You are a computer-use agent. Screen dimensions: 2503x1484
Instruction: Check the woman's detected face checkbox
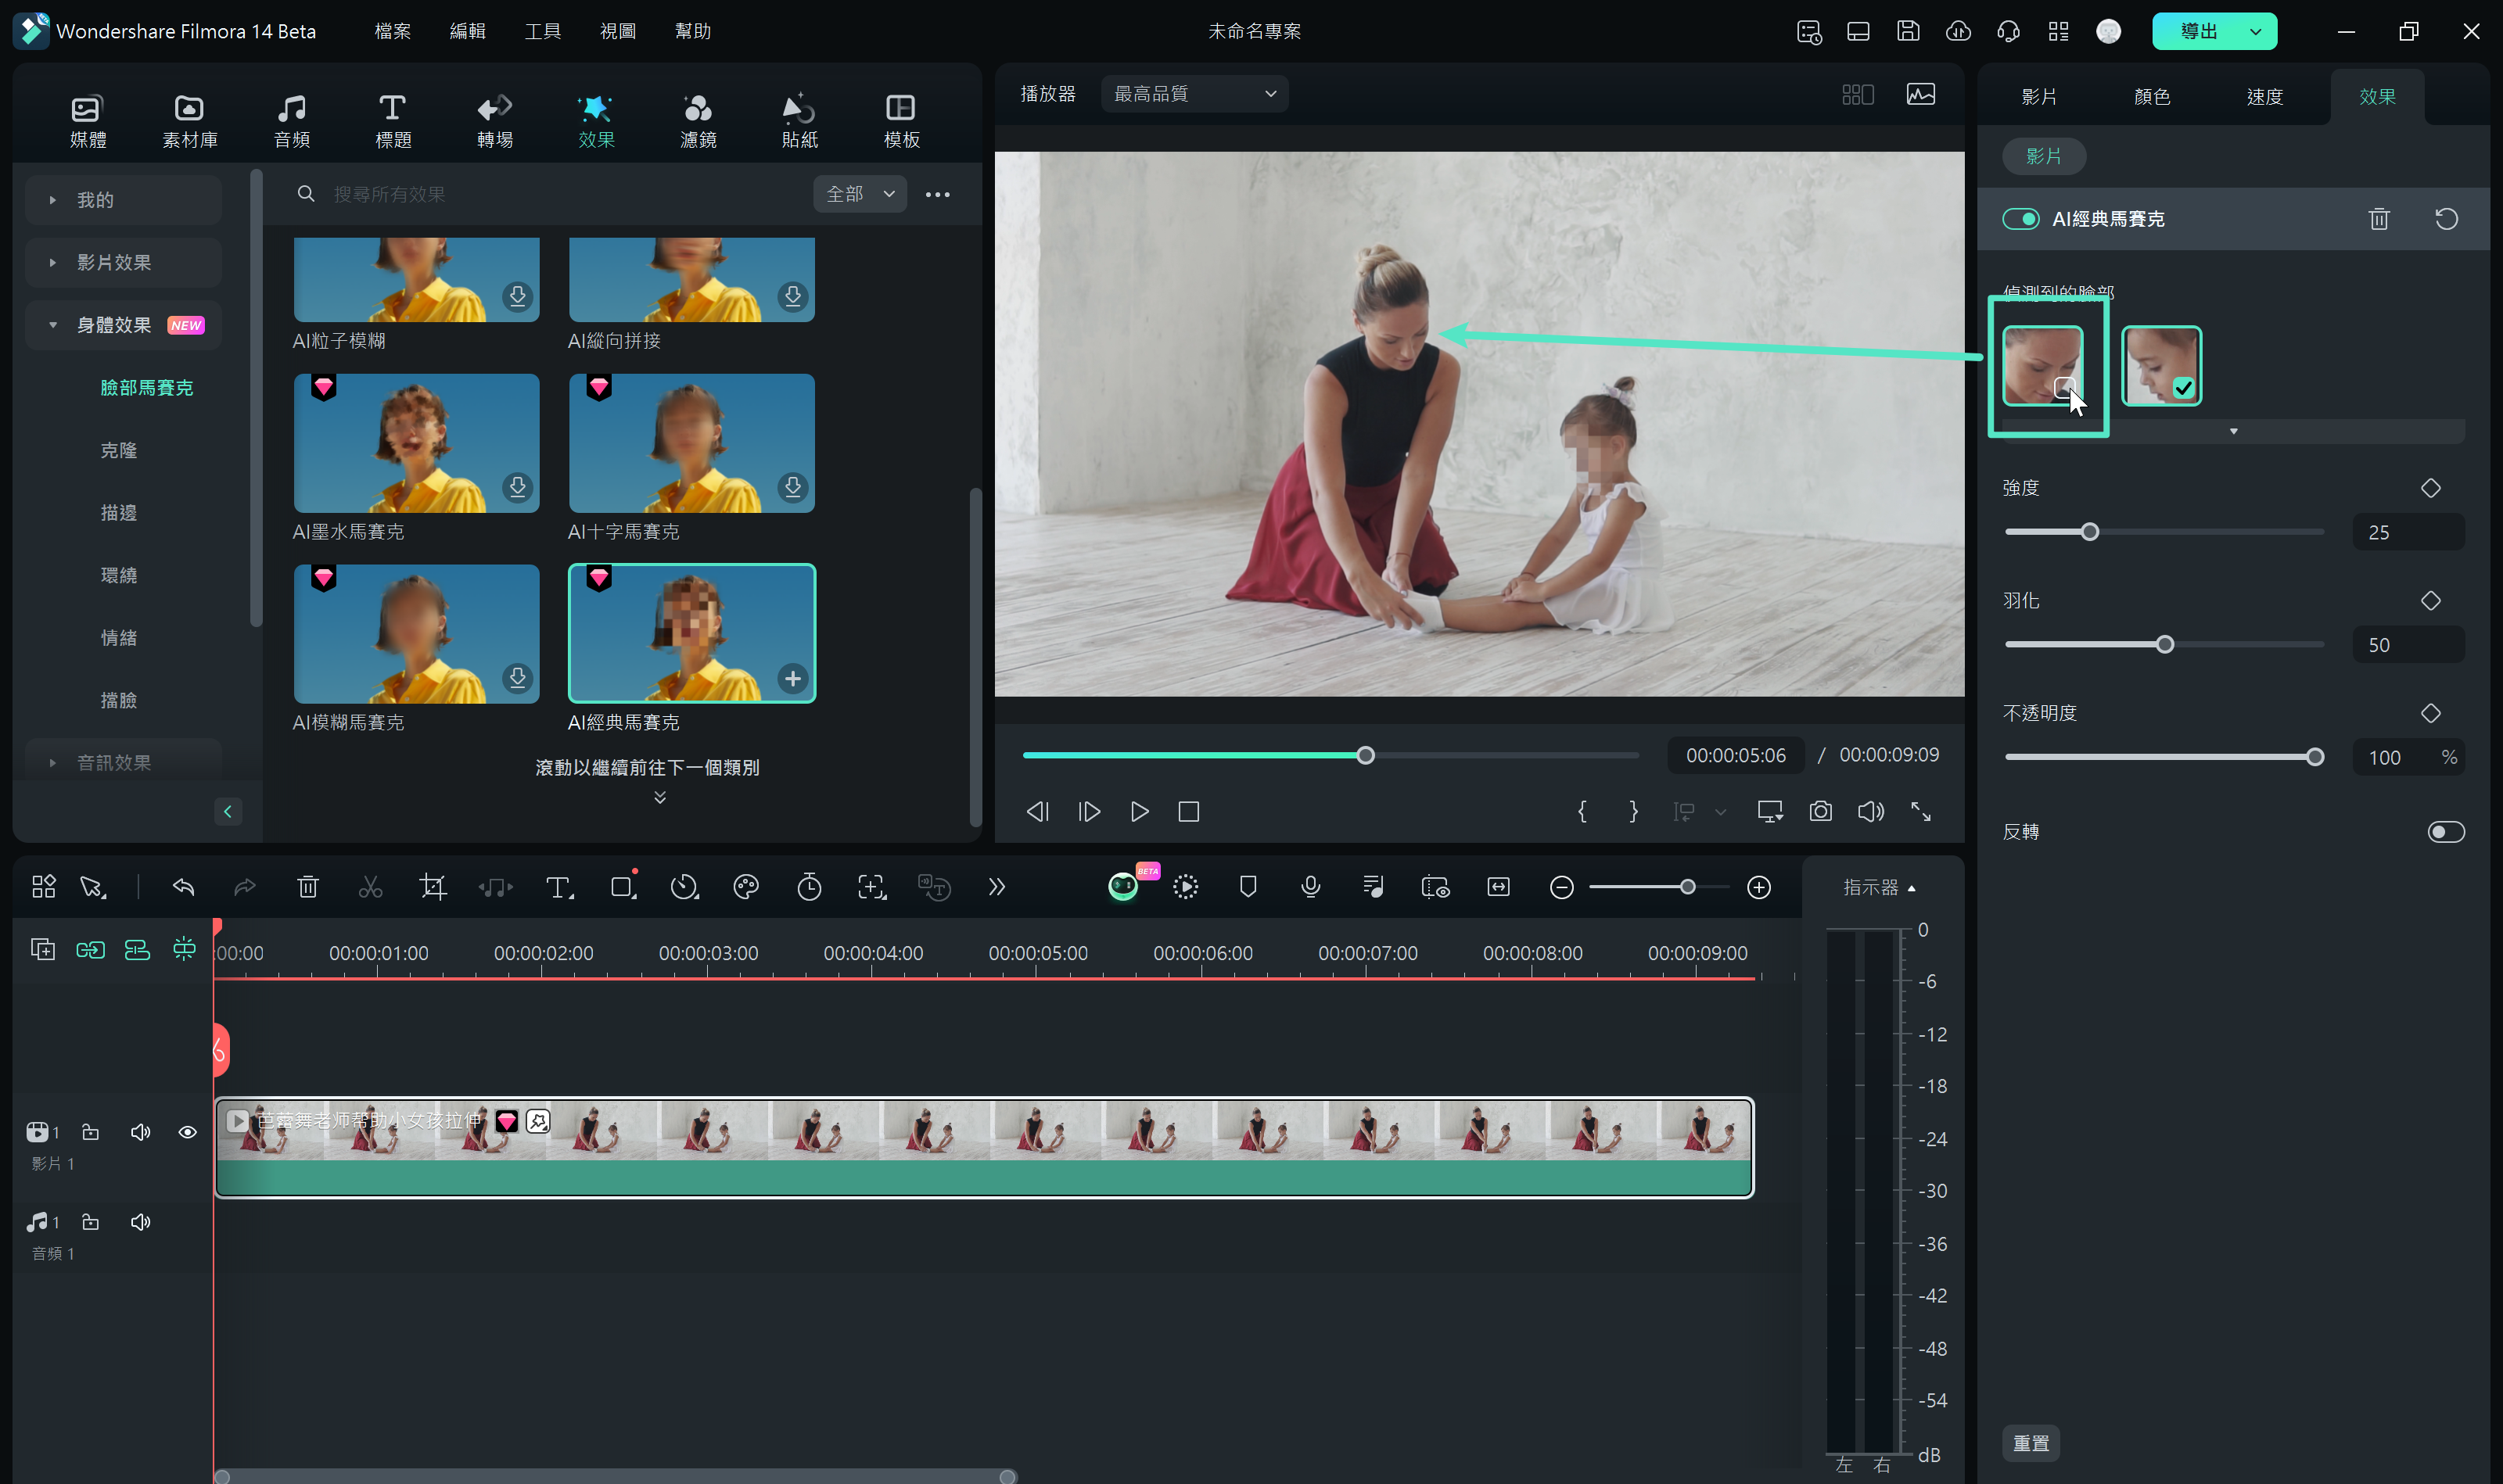tap(2064, 388)
